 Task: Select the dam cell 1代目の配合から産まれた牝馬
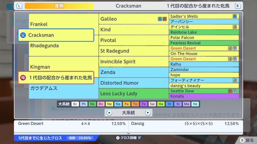coord(56,78)
